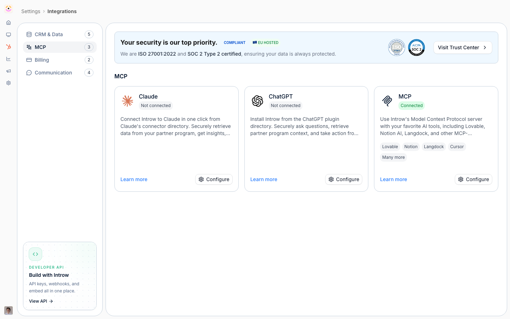Go to the Home icon in sidebar
The image size is (510, 319).
point(8,23)
